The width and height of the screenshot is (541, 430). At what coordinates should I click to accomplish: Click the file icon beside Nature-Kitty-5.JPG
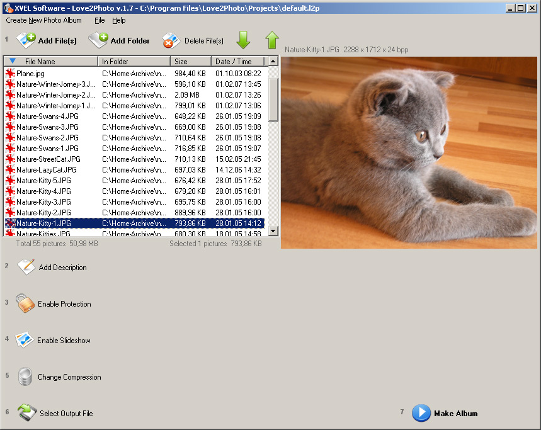tap(10, 180)
